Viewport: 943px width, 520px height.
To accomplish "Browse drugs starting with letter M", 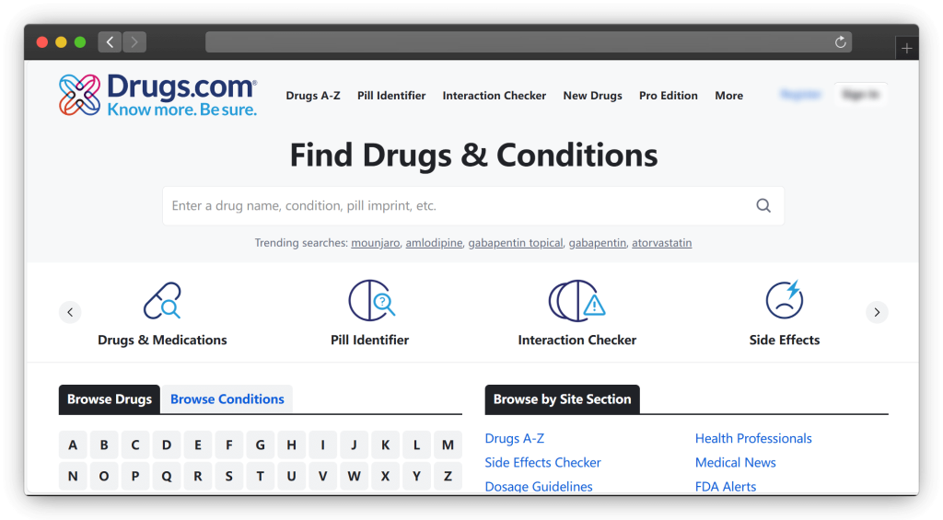I will click(448, 445).
